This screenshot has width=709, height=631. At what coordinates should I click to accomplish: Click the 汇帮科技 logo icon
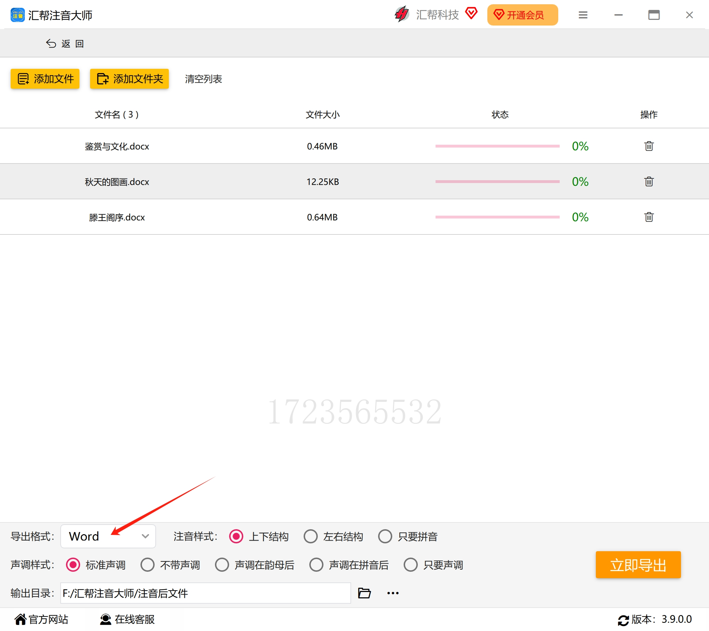pos(402,15)
